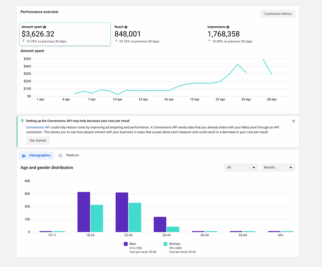Click the 39% (485) Women statistic
Screen dimensions: 322x267
(x=175, y=248)
